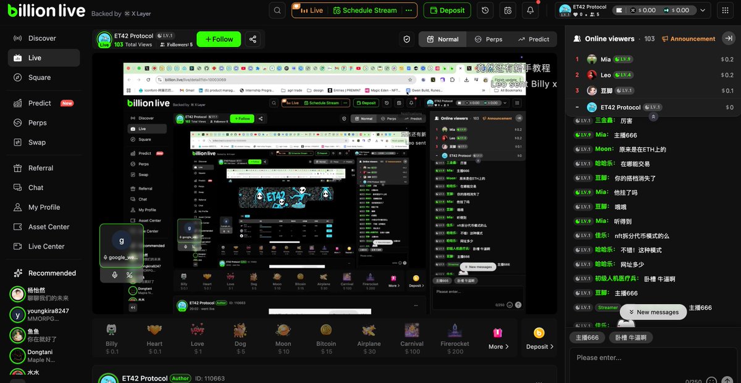741x383 pixels.
Task: Open Asset Center
Action: [x=44, y=227]
